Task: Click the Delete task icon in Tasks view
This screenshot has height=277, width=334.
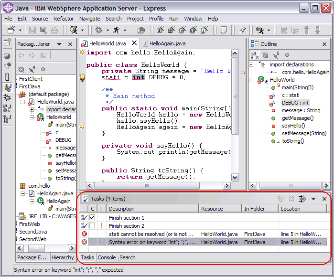Action: coord(291,199)
